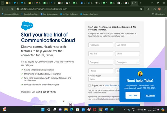Viewport: 167px width, 113px height.
Task: View site information icon in address bar
Action: point(18,9)
